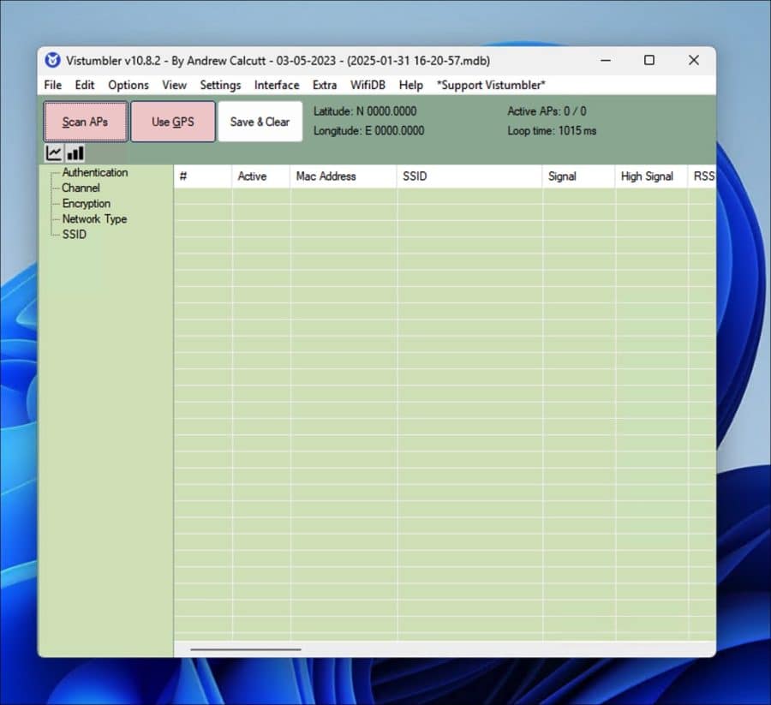Image resolution: width=771 pixels, height=705 pixels.
Task: Expand the Channel tree node
Action: [x=80, y=188]
